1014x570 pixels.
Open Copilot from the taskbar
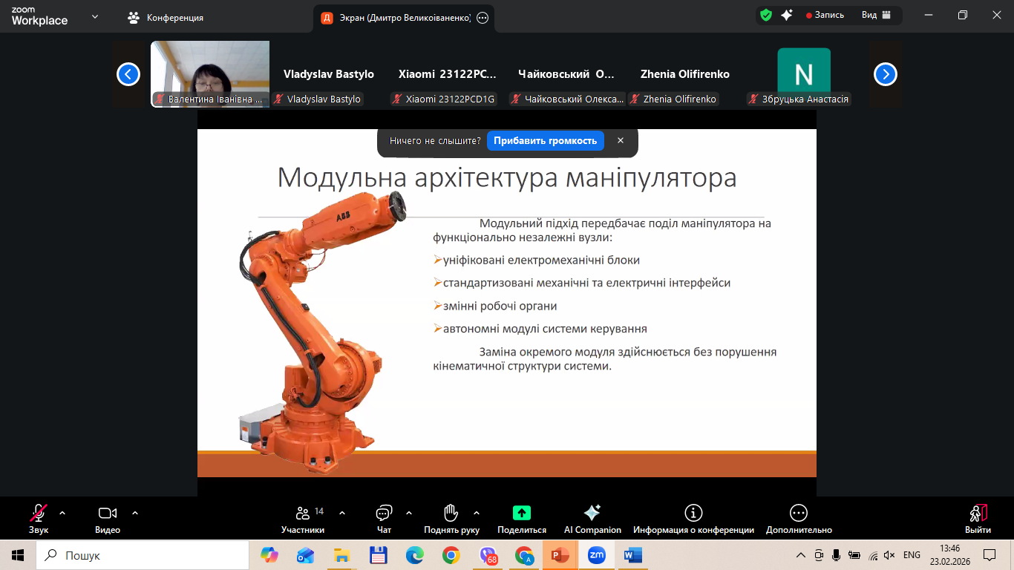pyautogui.click(x=269, y=555)
